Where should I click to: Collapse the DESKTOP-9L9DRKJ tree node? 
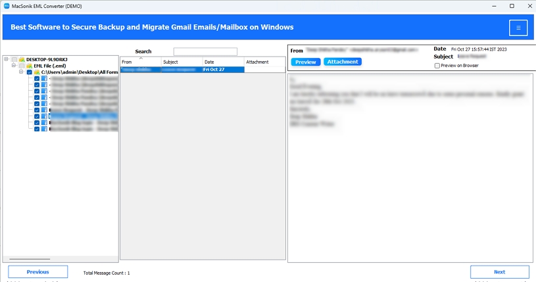coord(6,59)
